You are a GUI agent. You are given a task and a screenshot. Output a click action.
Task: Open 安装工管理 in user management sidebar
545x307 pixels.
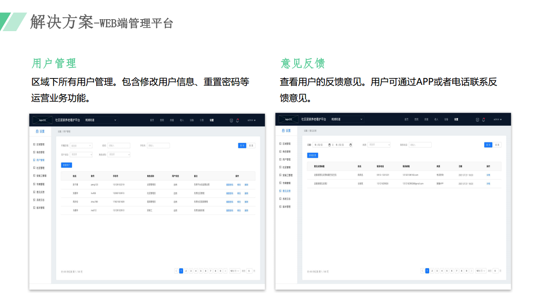pos(40,176)
